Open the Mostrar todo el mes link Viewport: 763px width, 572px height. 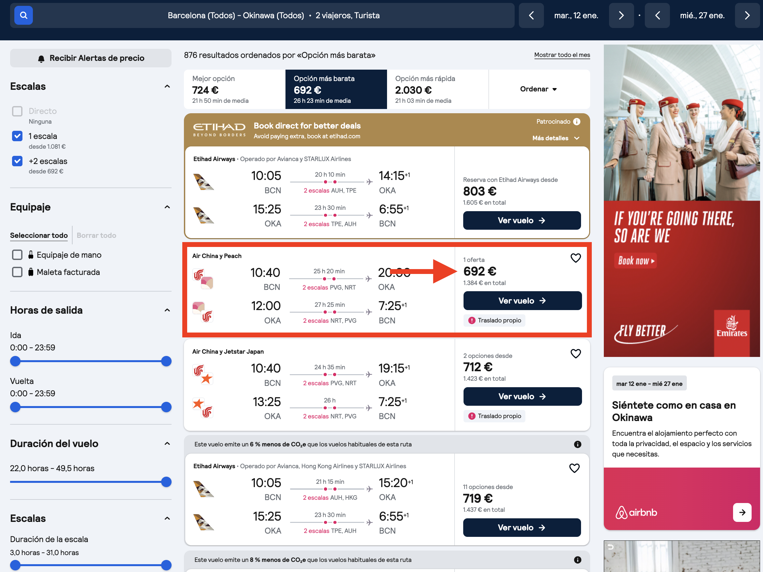(x=562, y=55)
